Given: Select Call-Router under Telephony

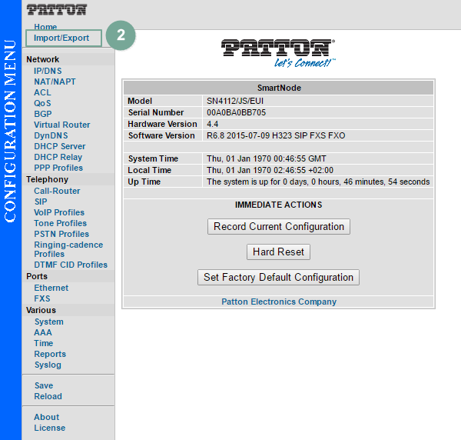Looking at the screenshot, I should tap(57, 191).
